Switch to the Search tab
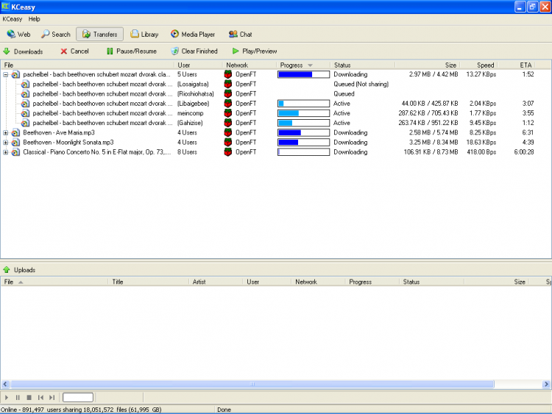 [56, 34]
